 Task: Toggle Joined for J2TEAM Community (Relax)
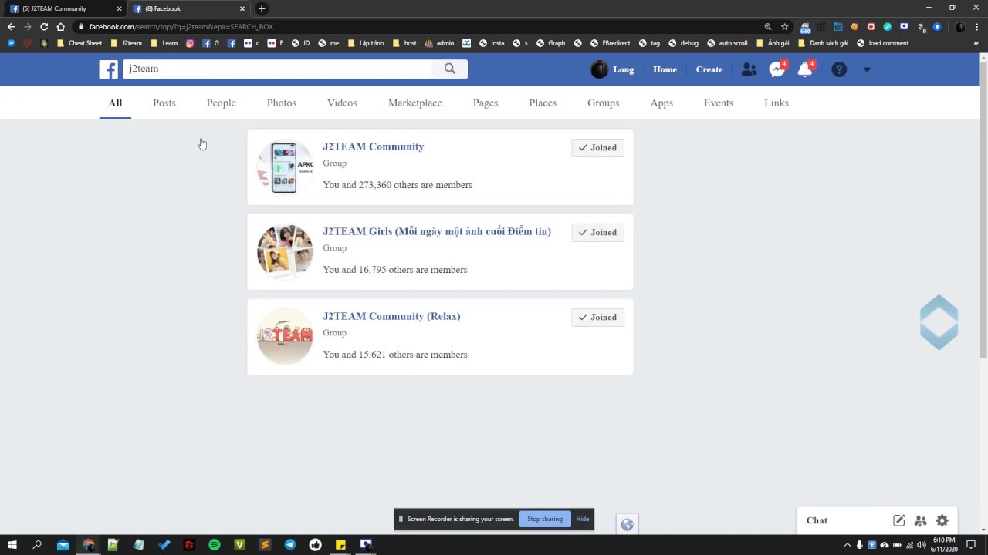click(x=598, y=317)
